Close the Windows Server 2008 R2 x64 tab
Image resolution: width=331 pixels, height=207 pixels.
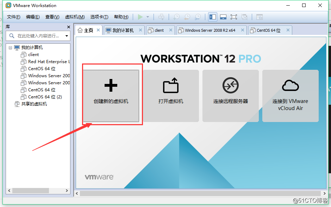pyautogui.click(x=243, y=30)
